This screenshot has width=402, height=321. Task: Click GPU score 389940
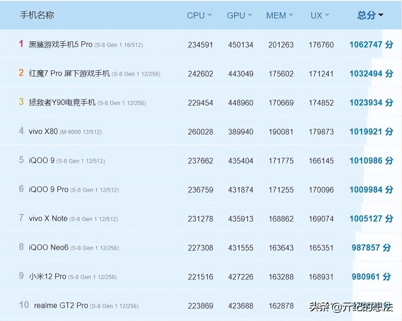click(241, 132)
